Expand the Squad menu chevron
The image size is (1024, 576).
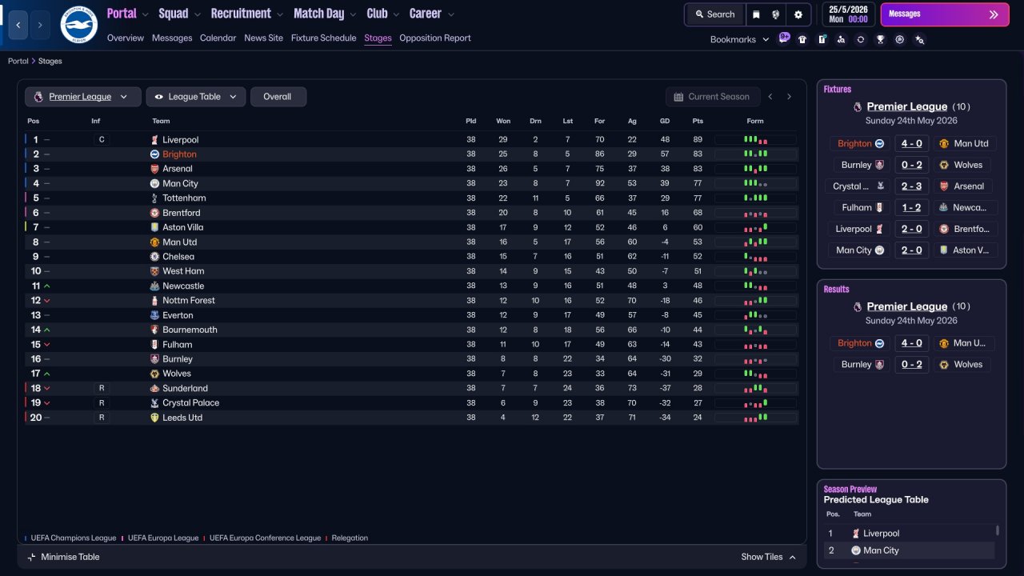(x=197, y=14)
